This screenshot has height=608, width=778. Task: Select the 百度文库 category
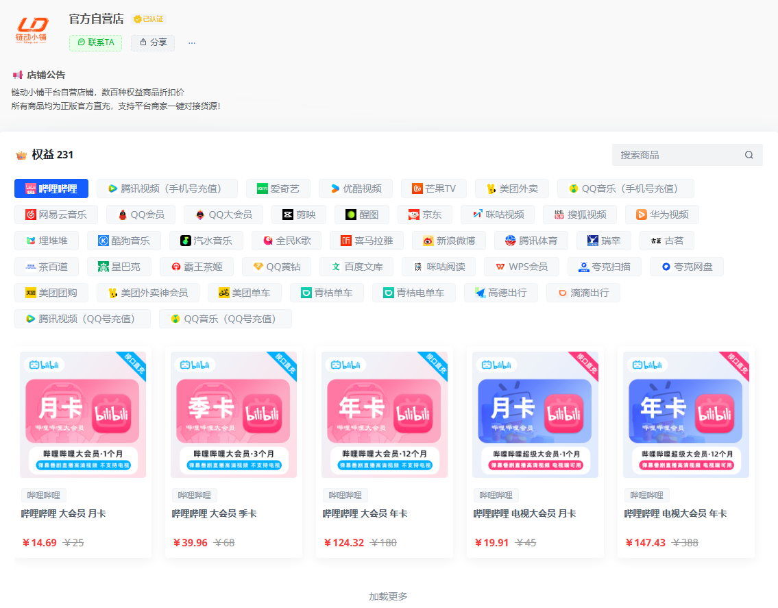click(x=356, y=267)
